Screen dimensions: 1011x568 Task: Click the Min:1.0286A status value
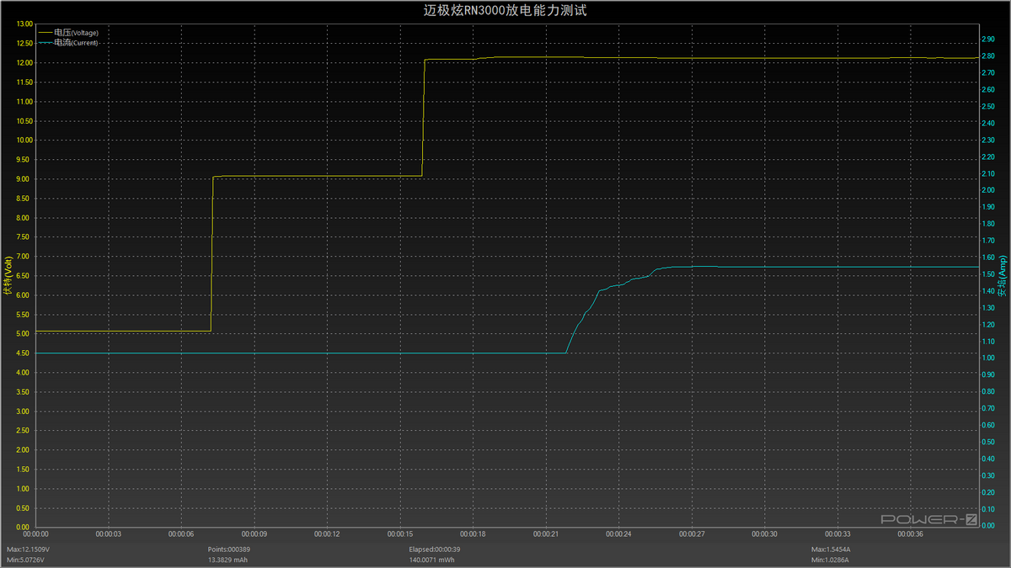pos(830,559)
